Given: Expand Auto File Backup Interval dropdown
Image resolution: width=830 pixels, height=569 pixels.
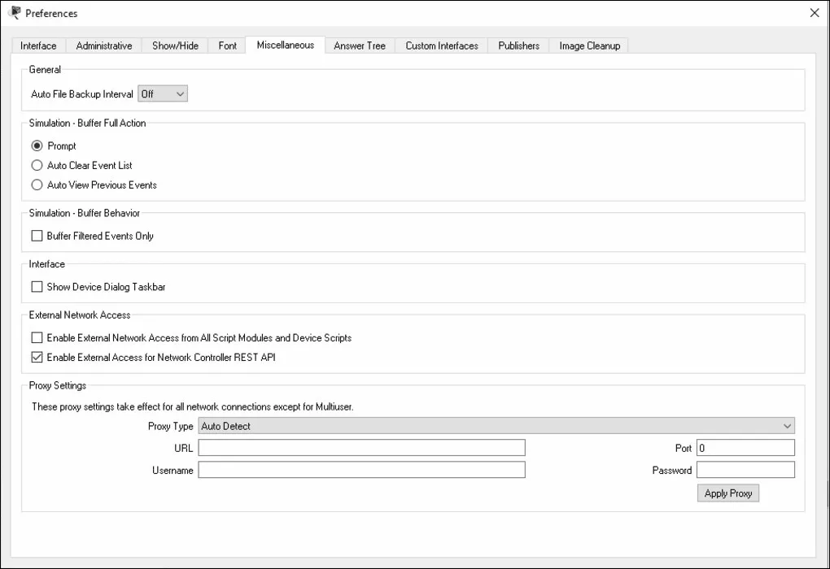Looking at the screenshot, I should coord(163,94).
